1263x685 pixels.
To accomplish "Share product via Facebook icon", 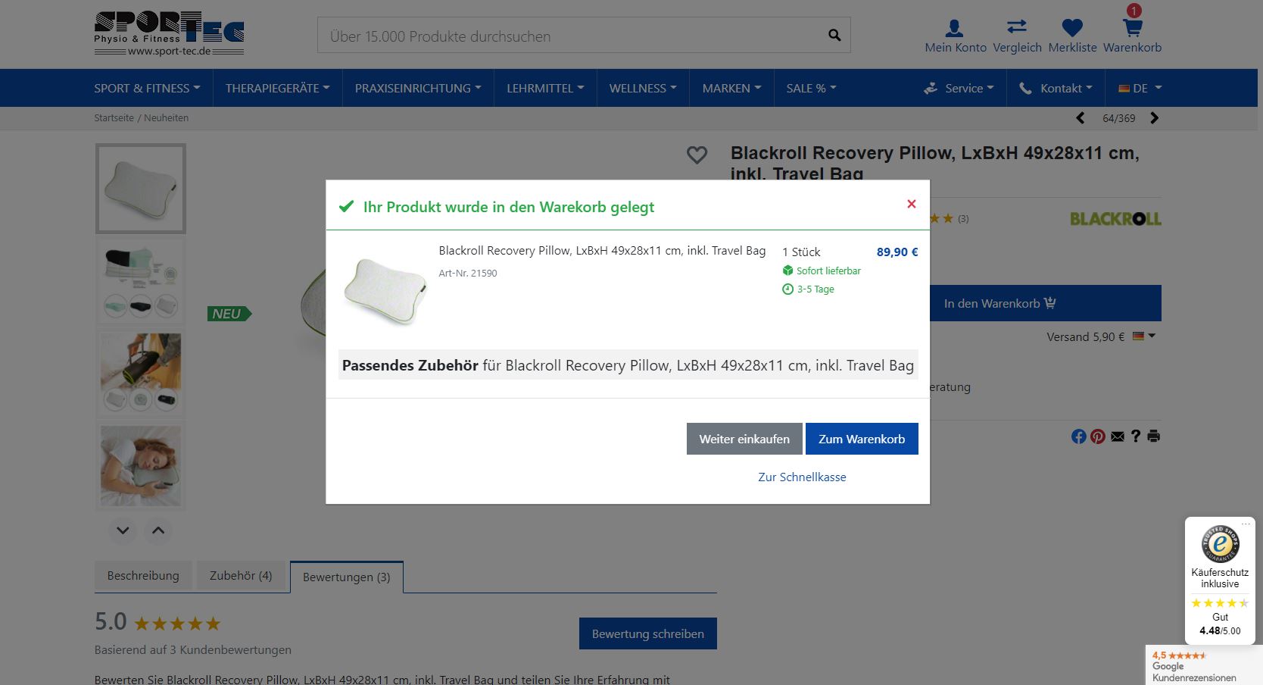I will coord(1079,436).
